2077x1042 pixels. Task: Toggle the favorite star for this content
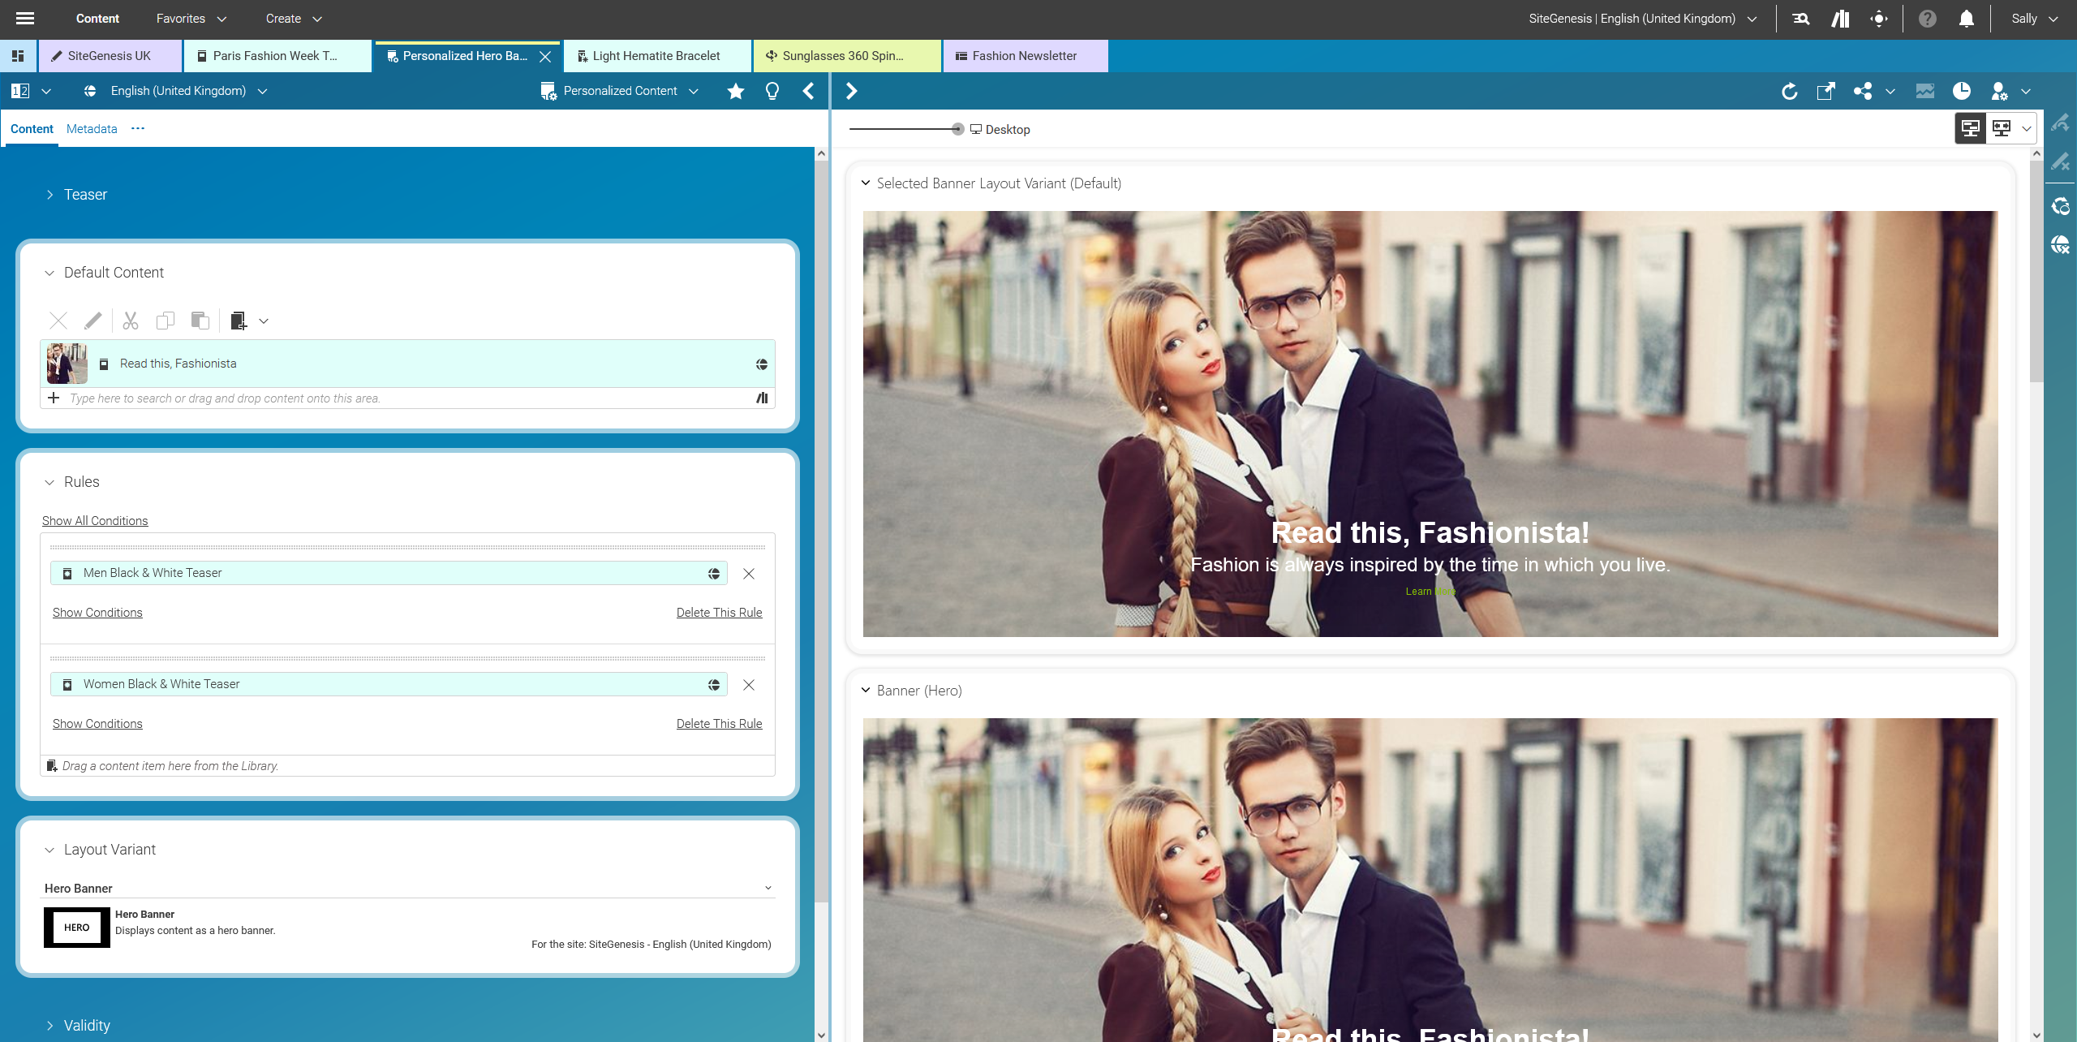(735, 91)
